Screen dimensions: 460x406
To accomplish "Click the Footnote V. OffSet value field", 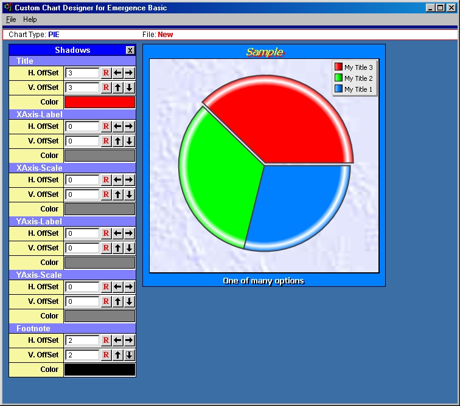I will click(82, 355).
